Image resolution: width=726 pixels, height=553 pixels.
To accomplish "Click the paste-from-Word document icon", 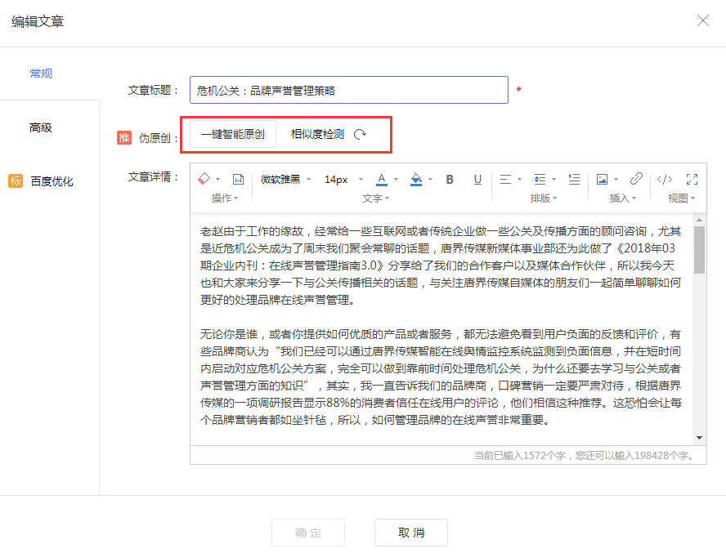I will tap(238, 179).
